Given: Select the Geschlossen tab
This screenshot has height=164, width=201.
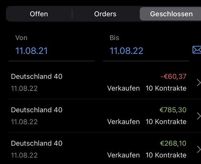Looking at the screenshot, I should coord(171,14).
